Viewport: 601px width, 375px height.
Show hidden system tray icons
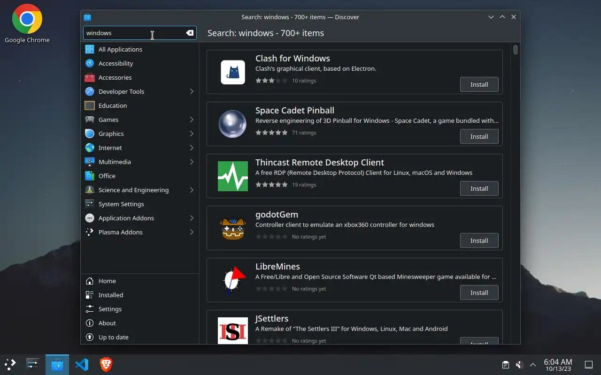pyautogui.click(x=533, y=365)
